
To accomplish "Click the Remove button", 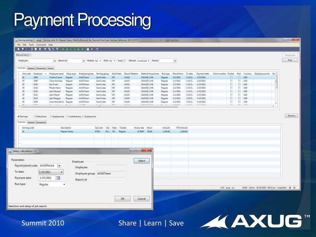I will click(291, 116).
